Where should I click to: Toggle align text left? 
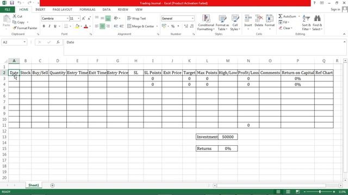[97, 27]
